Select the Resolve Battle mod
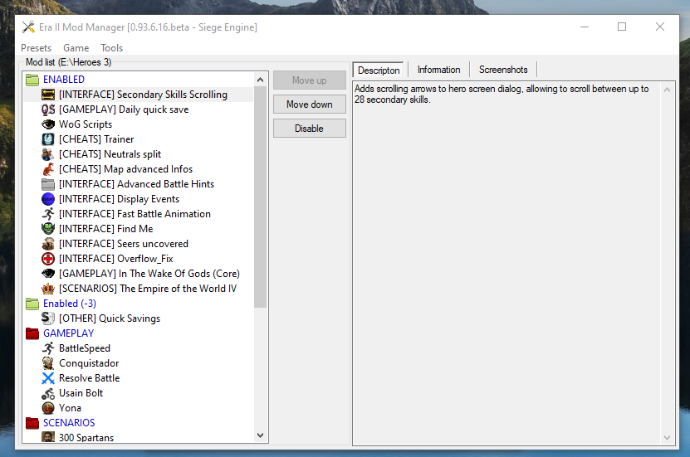The width and height of the screenshot is (690, 457). point(90,378)
